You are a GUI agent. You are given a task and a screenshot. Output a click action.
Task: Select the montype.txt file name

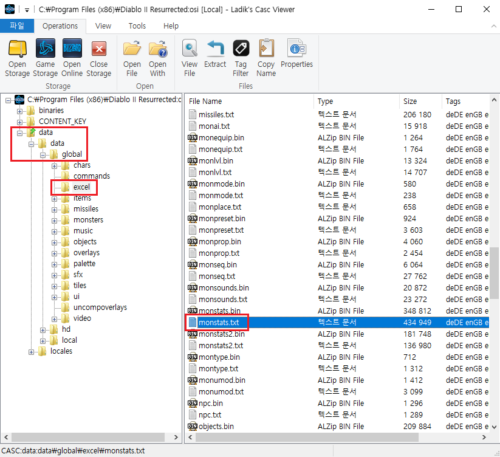(219, 369)
